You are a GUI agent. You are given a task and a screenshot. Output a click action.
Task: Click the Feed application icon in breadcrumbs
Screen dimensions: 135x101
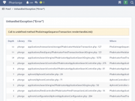(3, 9)
